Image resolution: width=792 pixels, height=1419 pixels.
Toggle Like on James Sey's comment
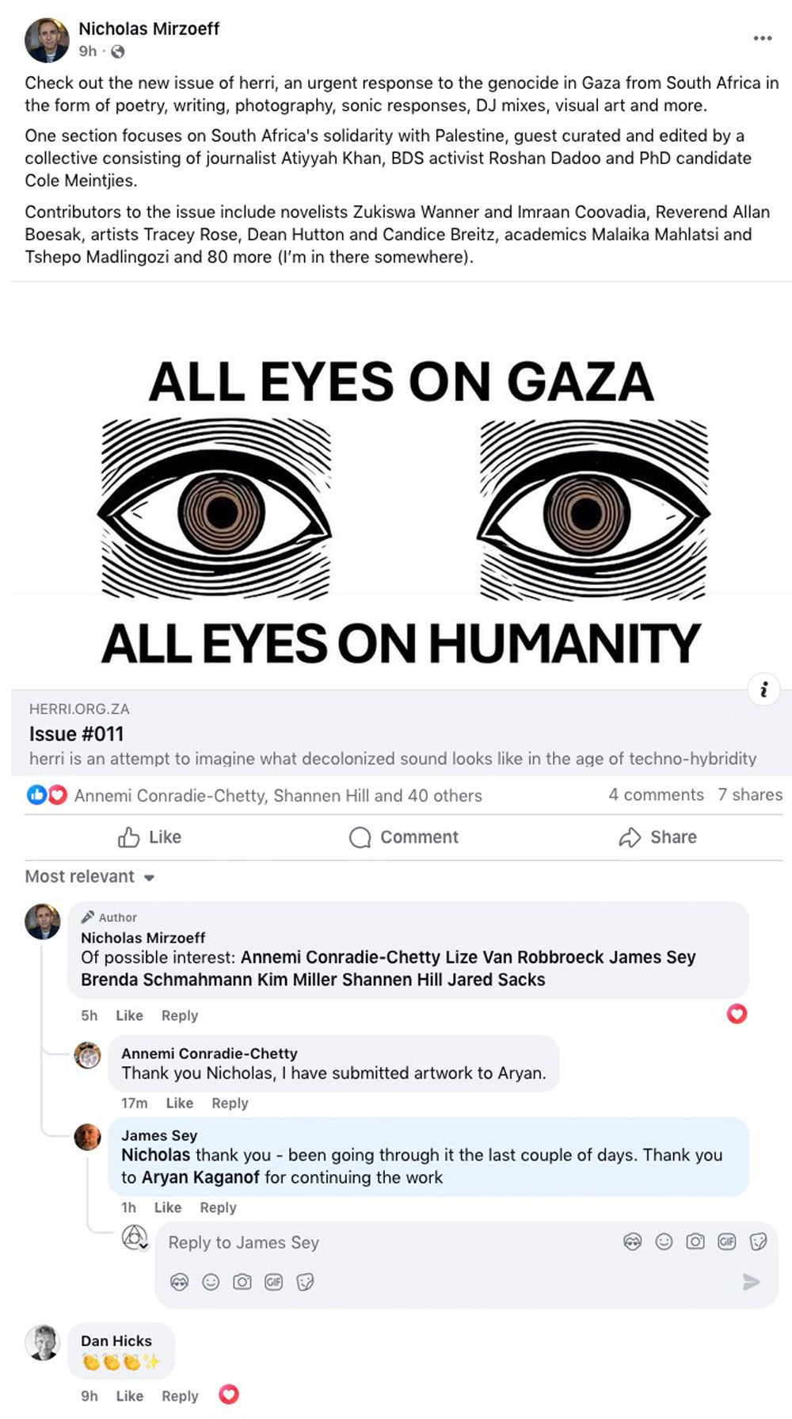click(x=168, y=1207)
